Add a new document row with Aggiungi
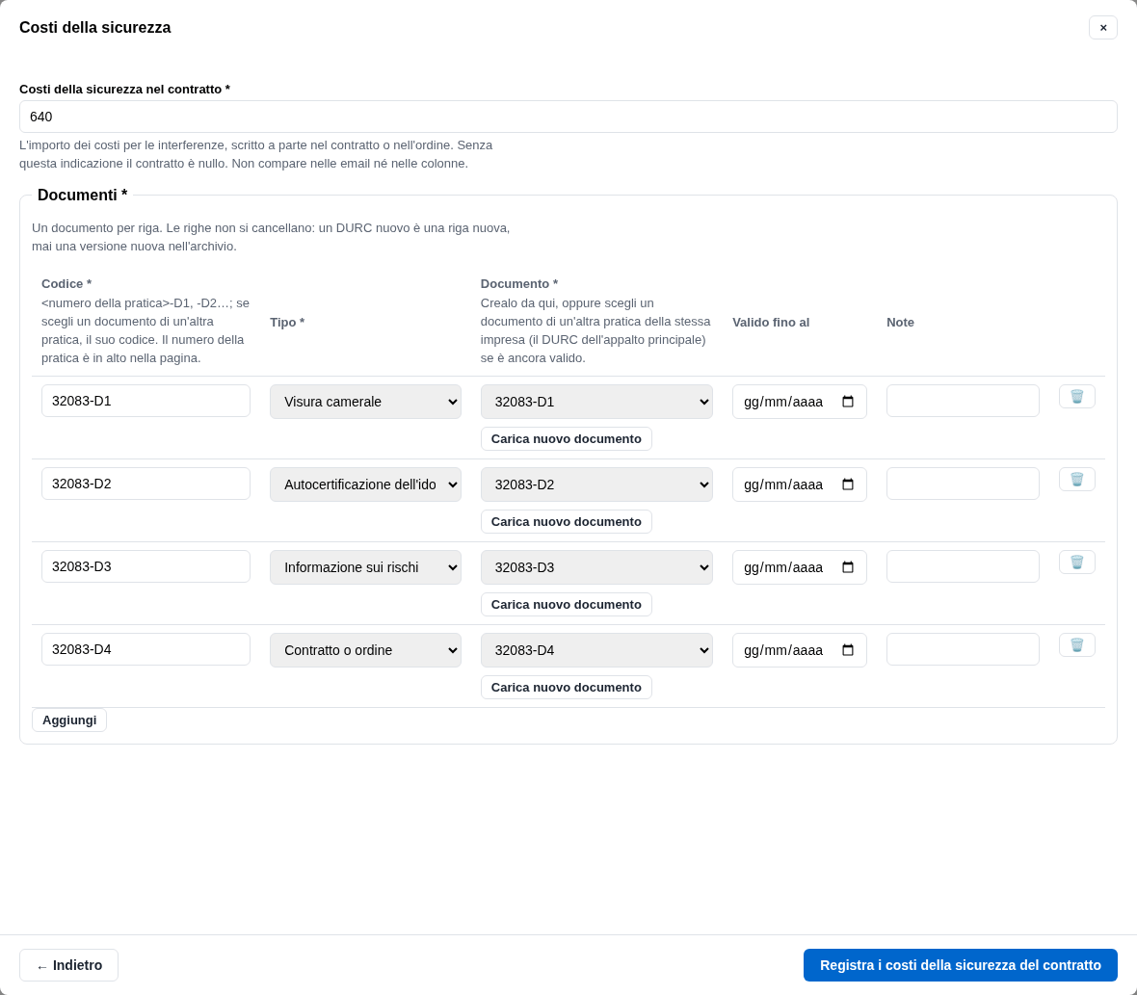Viewport: 1137px width, 995px height. 69,720
